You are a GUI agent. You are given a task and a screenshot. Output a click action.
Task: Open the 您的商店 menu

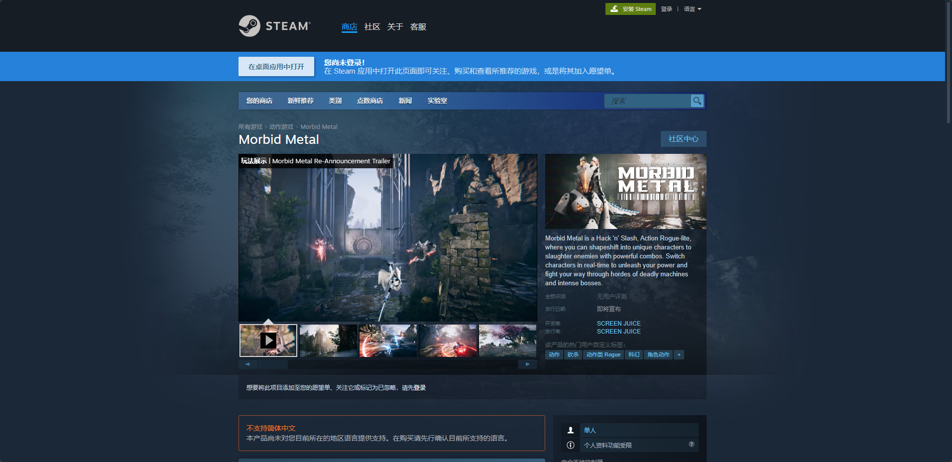pyautogui.click(x=259, y=101)
